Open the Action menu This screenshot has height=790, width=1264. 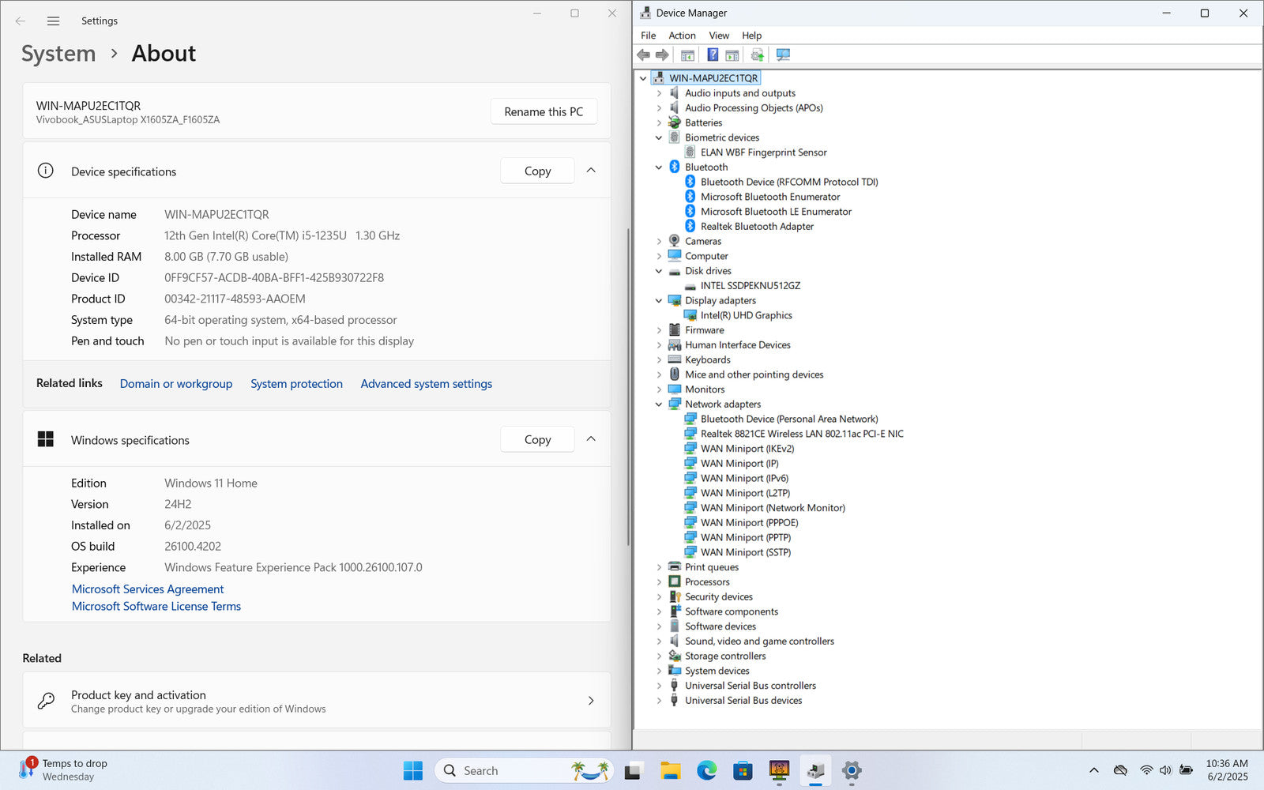[x=682, y=36]
